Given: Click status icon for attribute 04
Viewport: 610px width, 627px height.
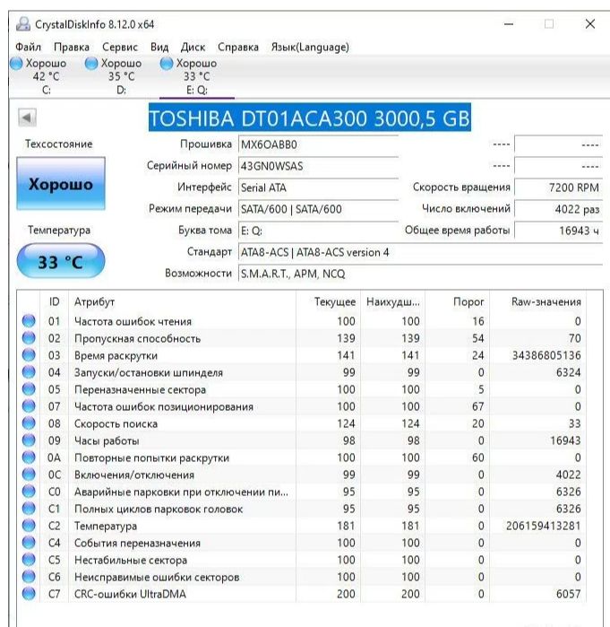Looking at the screenshot, I should (29, 372).
